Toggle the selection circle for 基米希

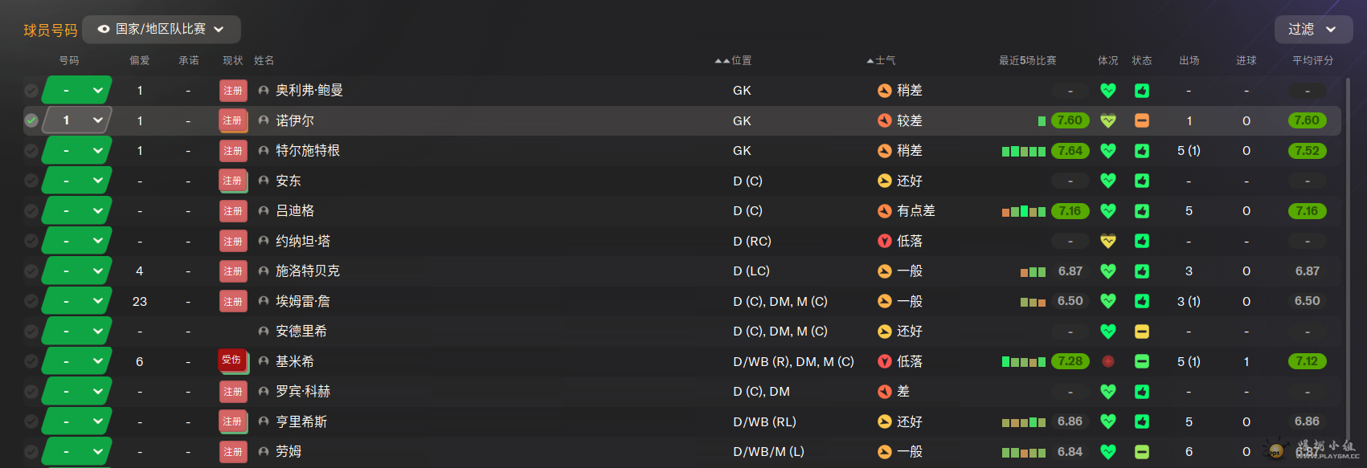coord(31,361)
